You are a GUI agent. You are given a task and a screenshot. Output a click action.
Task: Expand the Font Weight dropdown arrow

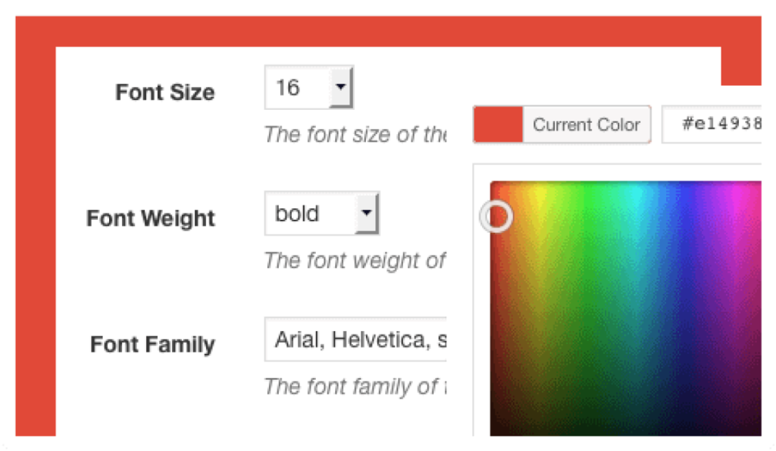click(x=367, y=214)
